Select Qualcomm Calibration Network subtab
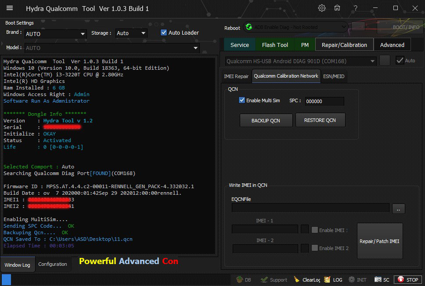Viewport: 425px width, 286px height. [286, 76]
